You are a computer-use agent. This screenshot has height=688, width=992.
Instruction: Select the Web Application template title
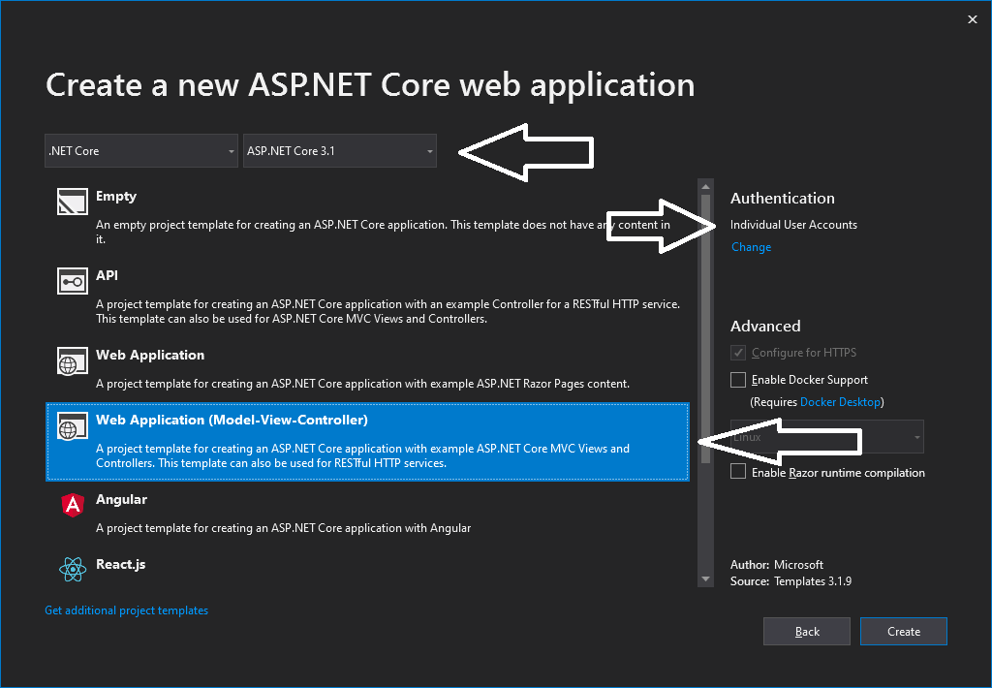coord(150,355)
